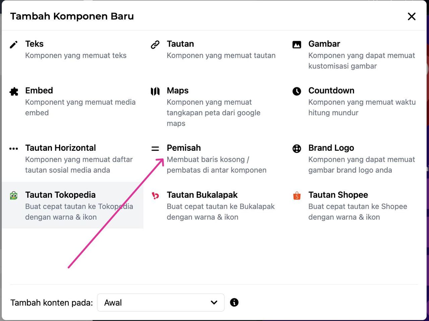Viewport: 429px width, 321px height.
Task: Expand the dropdown chevron next to Awal
Action: click(x=214, y=303)
